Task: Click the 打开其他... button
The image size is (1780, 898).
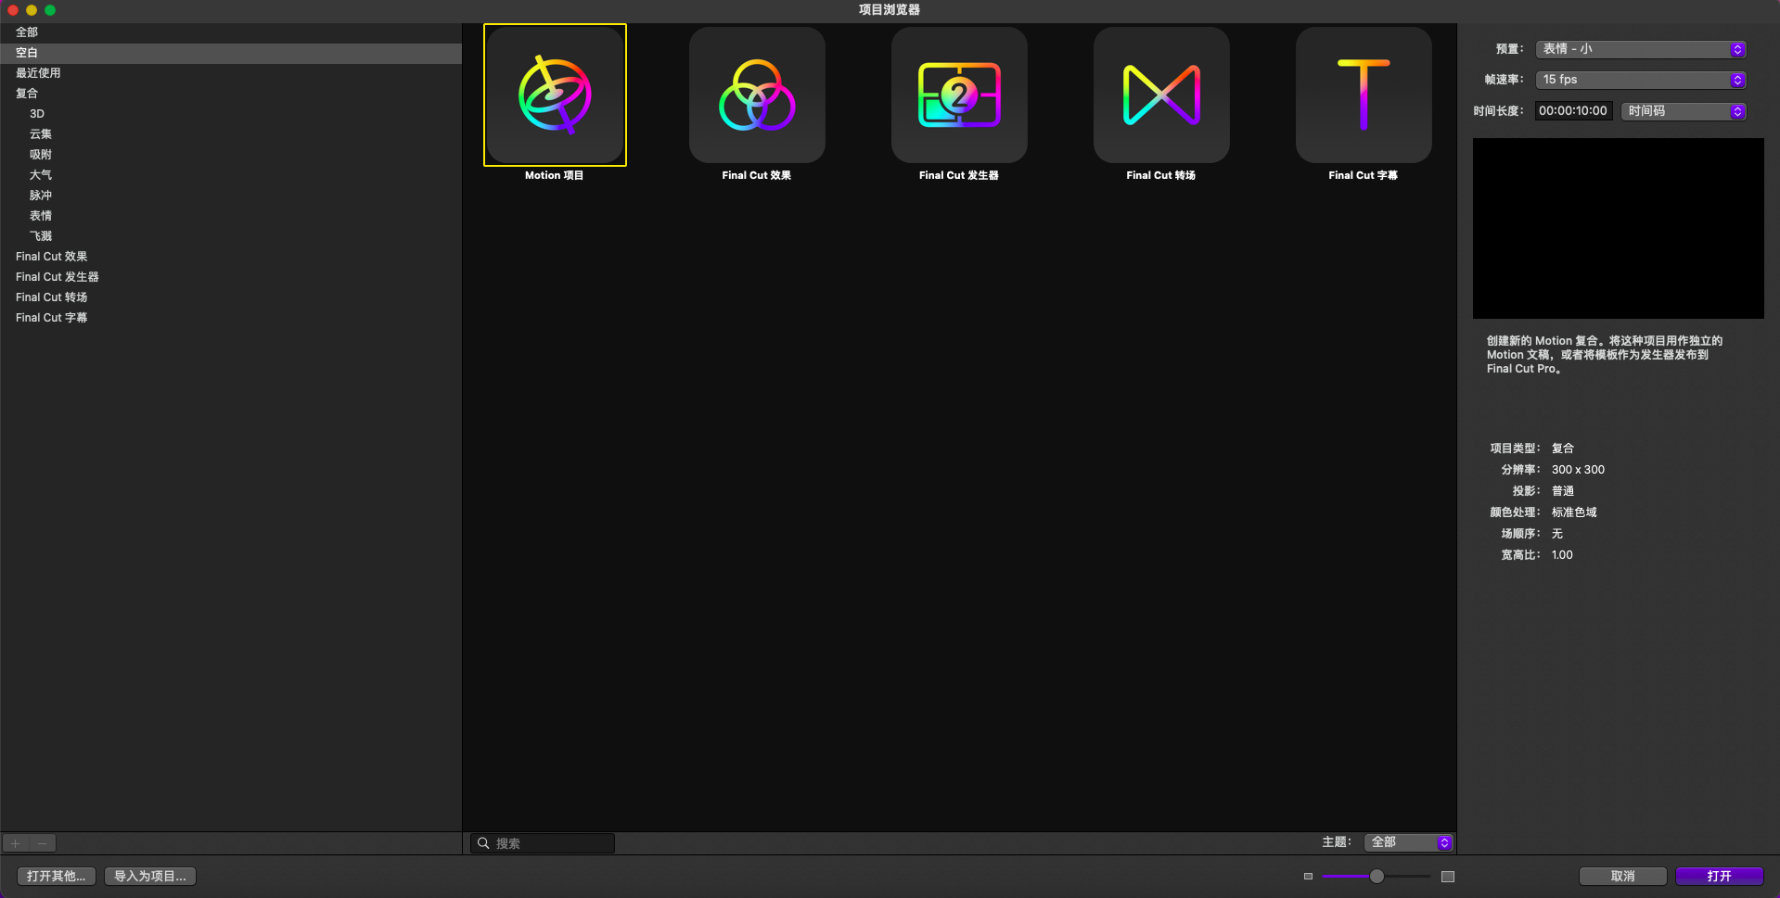Action: point(57,876)
